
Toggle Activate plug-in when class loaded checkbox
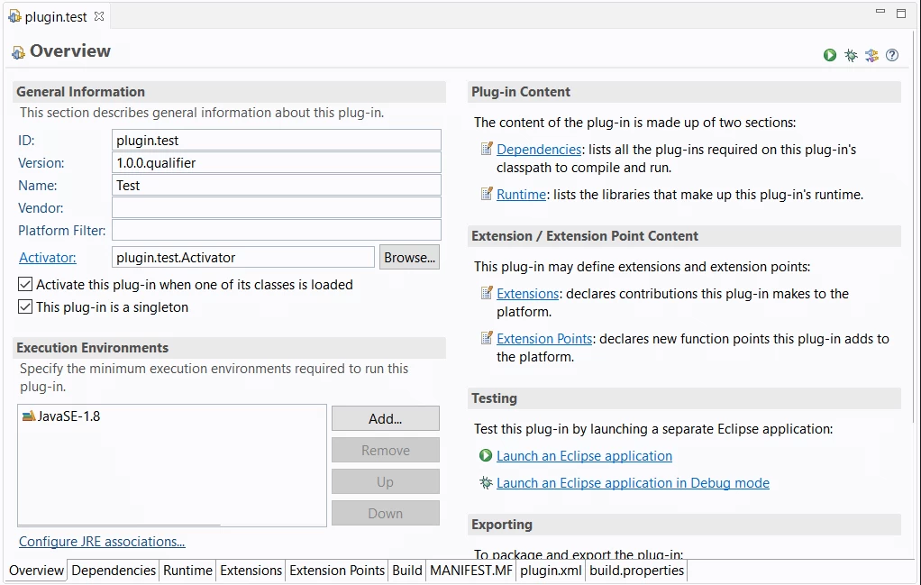pos(25,284)
